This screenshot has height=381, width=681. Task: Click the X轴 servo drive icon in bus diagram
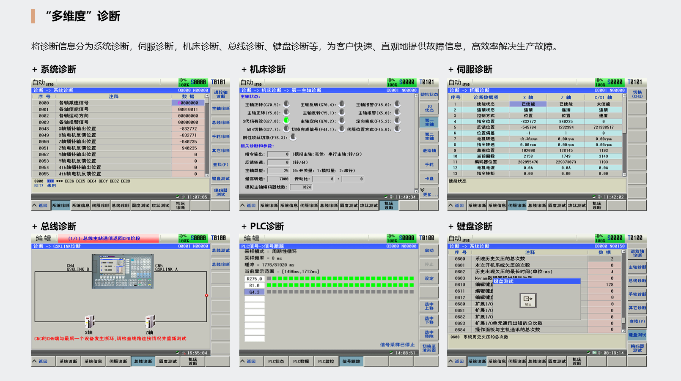(89, 322)
